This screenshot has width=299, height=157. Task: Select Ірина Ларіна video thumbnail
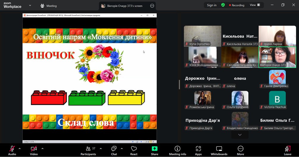click(277, 36)
